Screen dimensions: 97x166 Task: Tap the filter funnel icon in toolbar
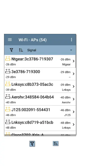tap(11, 50)
